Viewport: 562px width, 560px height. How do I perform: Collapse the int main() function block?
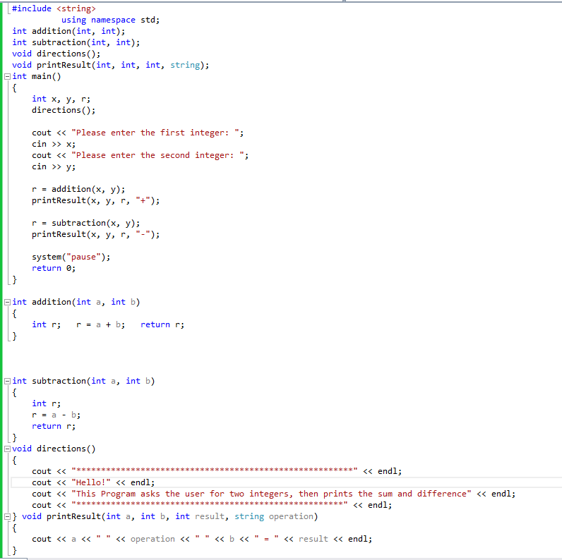[x=7, y=76]
